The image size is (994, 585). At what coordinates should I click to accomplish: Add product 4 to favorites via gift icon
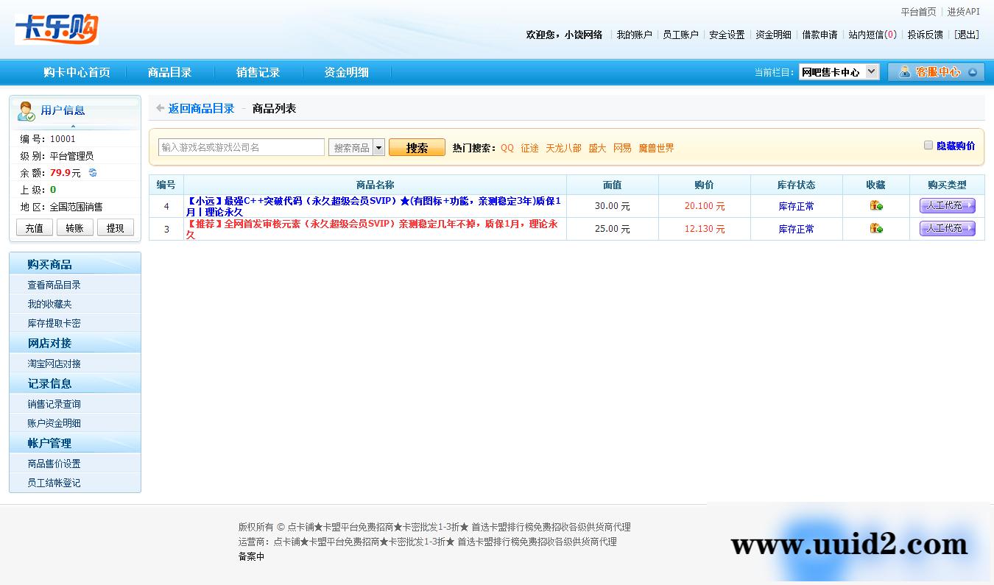coord(875,206)
